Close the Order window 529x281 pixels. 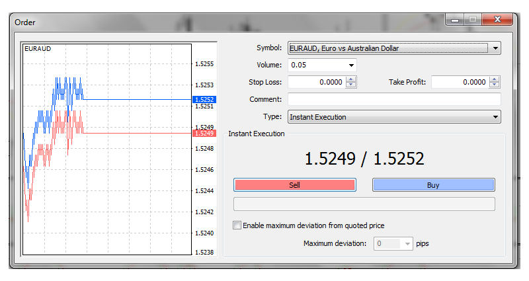tap(497, 19)
